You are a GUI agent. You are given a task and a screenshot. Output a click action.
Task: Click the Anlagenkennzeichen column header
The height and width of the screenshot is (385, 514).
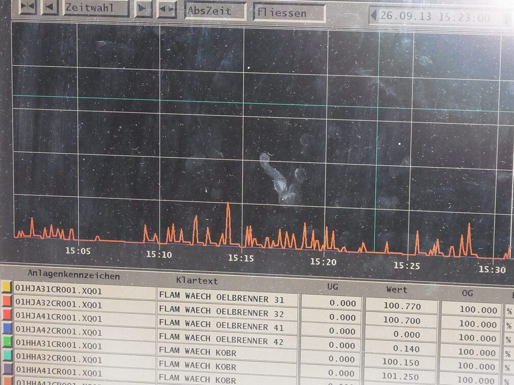(x=73, y=276)
